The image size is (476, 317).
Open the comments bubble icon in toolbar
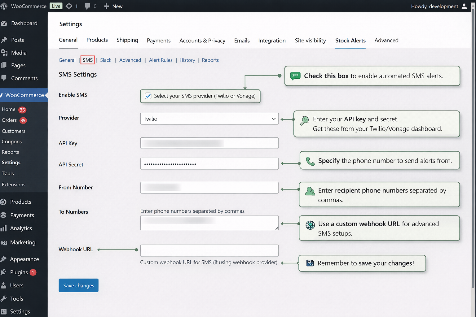(x=88, y=6)
